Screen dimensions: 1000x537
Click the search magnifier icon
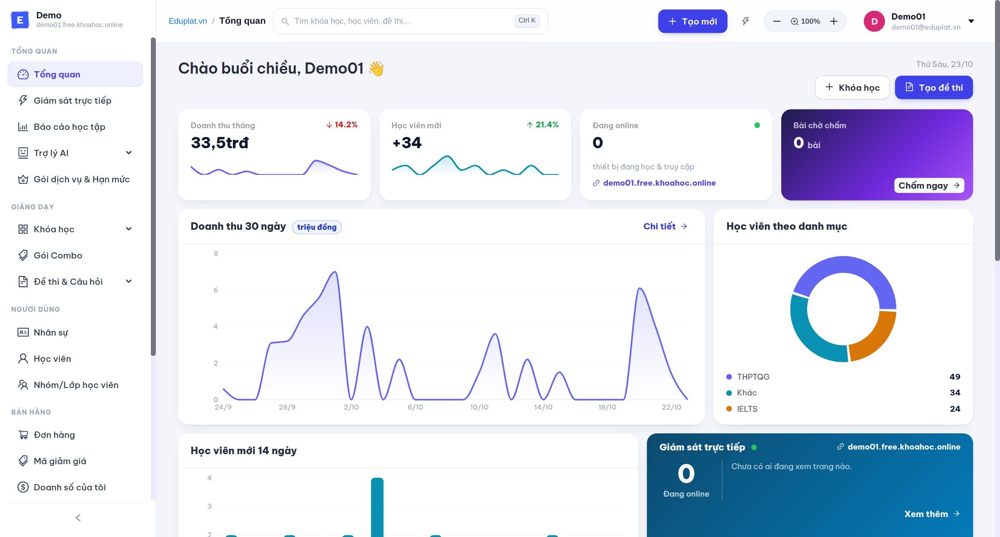tap(285, 21)
